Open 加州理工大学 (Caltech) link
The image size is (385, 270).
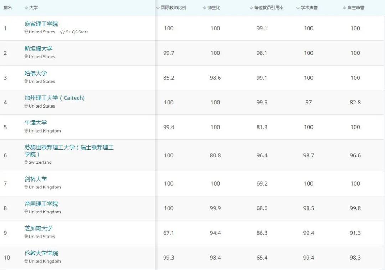pyautogui.click(x=55, y=98)
